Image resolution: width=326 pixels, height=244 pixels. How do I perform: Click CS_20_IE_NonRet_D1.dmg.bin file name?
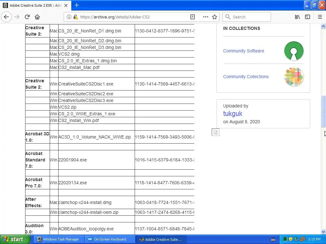pos(89,31)
